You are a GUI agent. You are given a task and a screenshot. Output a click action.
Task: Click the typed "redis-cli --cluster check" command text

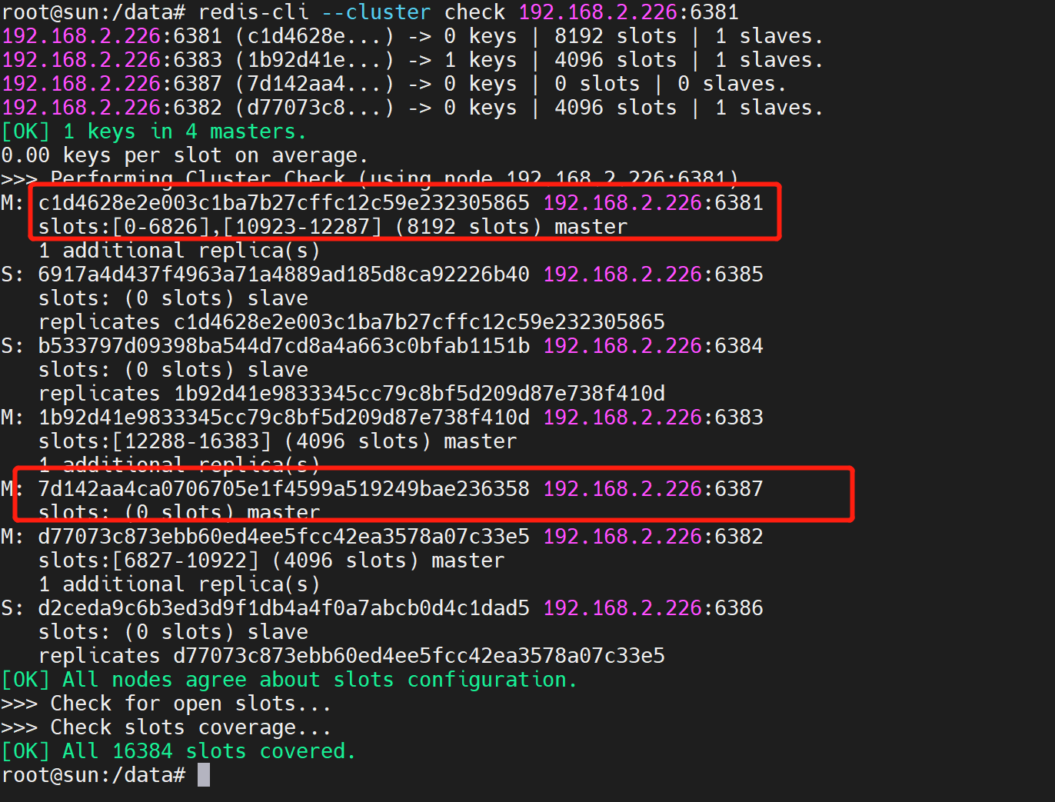tap(353, 12)
